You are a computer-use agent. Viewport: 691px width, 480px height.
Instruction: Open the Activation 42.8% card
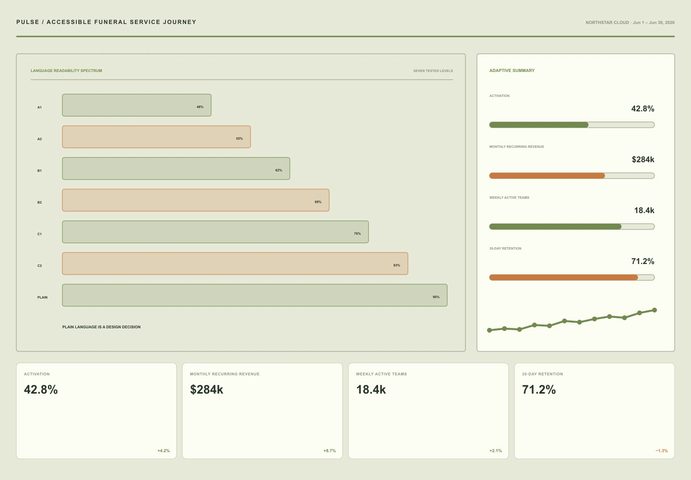[x=96, y=411]
